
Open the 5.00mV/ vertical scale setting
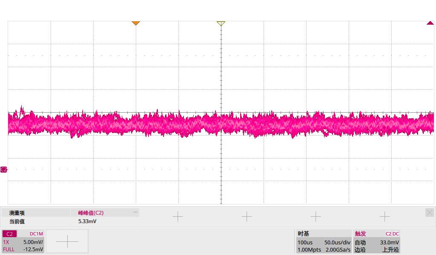(33, 242)
